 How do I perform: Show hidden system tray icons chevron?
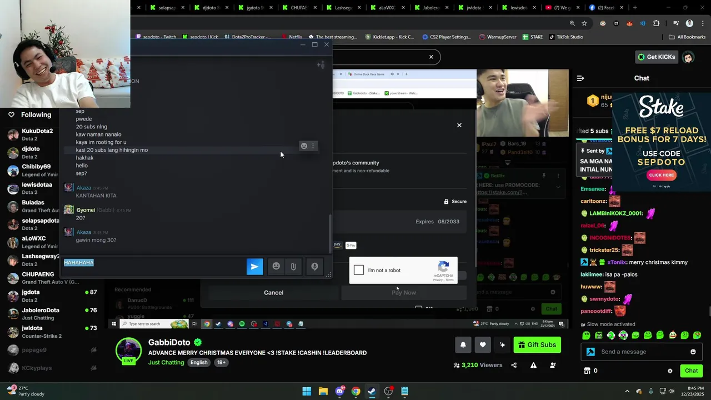pos(627,392)
